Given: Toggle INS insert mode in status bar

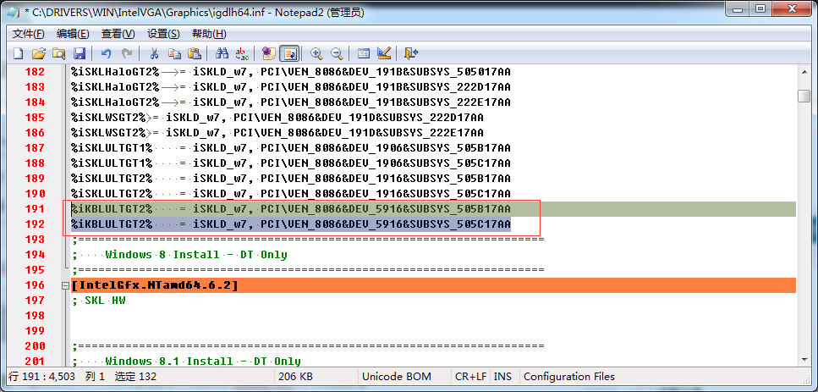Looking at the screenshot, I should coord(502,377).
